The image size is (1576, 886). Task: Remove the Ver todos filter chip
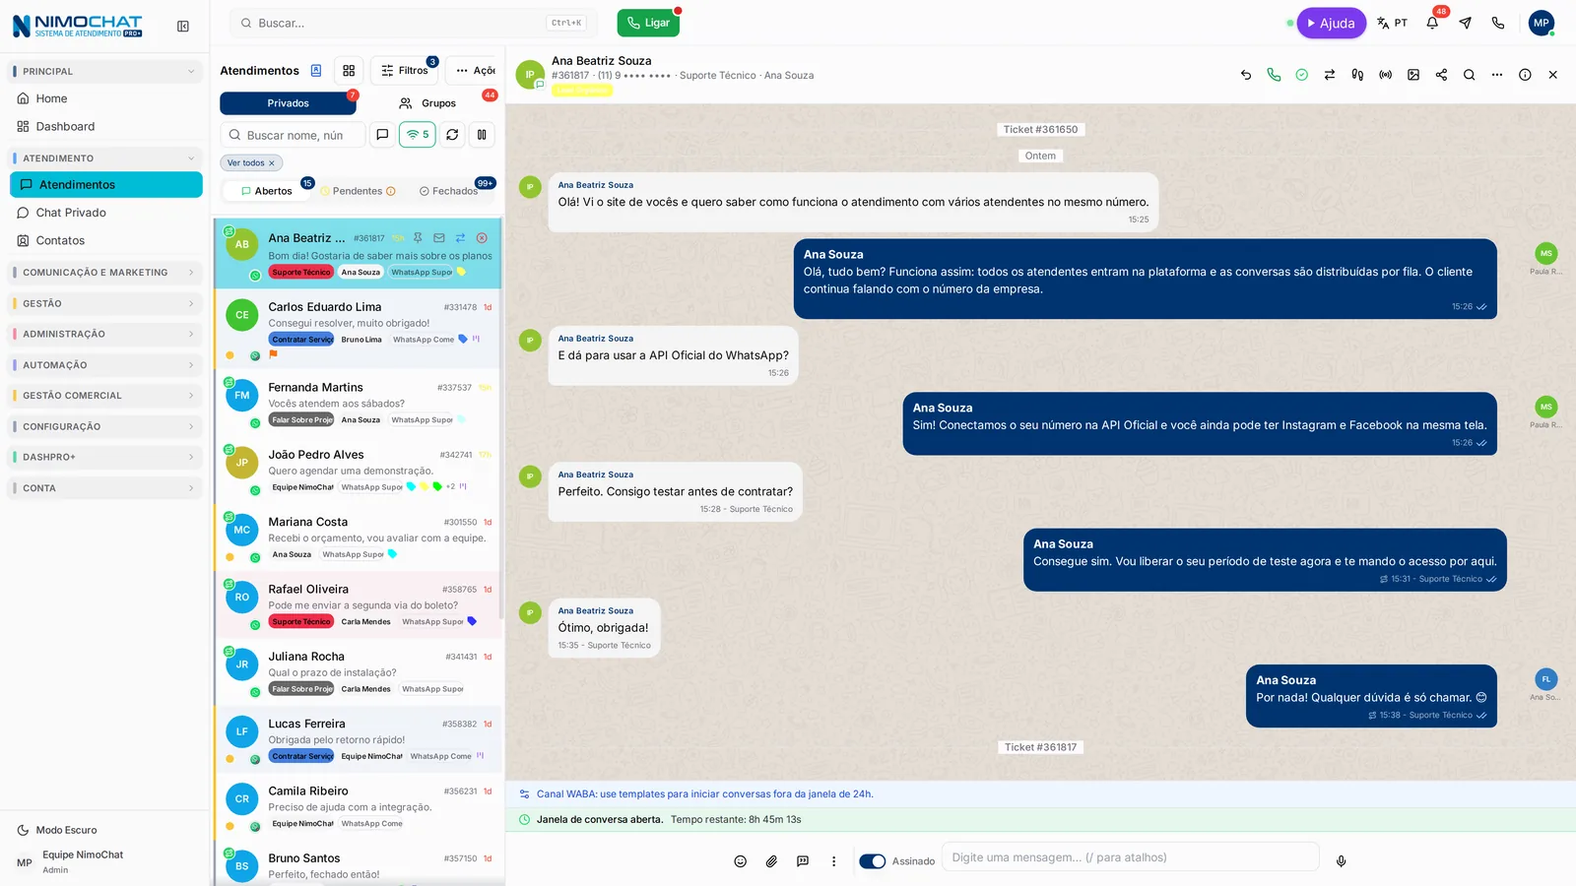[x=272, y=163]
